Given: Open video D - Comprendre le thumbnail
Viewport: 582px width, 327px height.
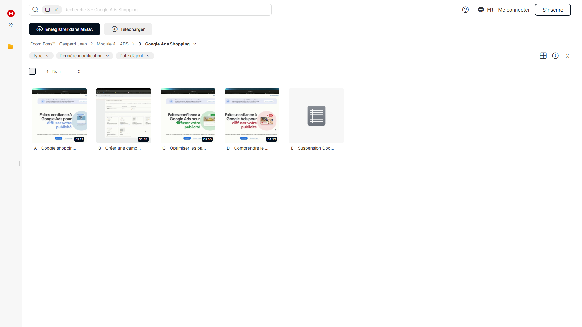Looking at the screenshot, I should coord(252,116).
